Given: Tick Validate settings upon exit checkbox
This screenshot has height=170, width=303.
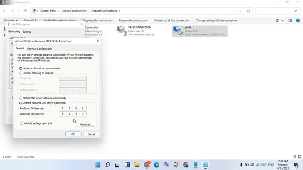Looking at the screenshot, I should (x=22, y=123).
